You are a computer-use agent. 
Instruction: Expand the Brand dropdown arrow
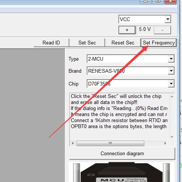(x=171, y=71)
